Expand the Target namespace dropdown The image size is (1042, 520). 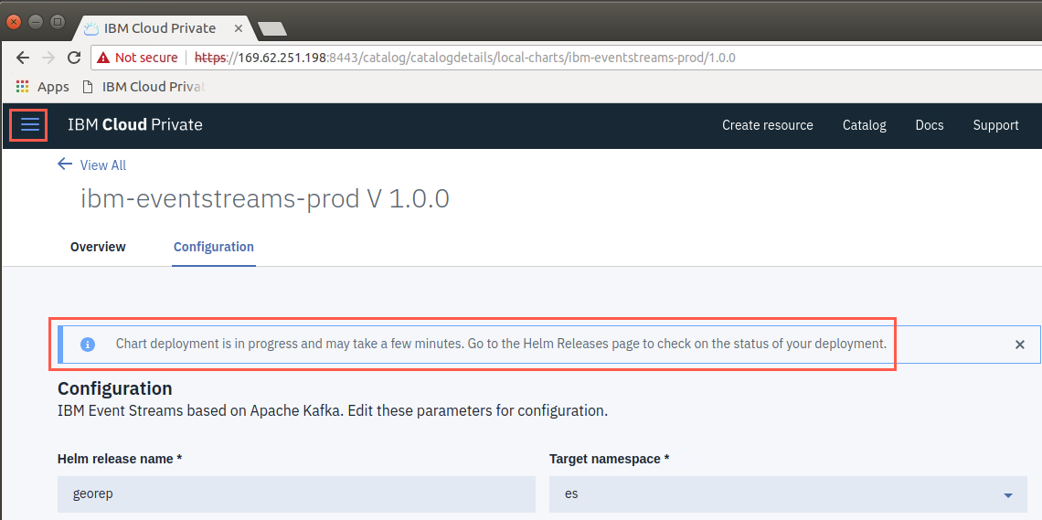click(788, 494)
